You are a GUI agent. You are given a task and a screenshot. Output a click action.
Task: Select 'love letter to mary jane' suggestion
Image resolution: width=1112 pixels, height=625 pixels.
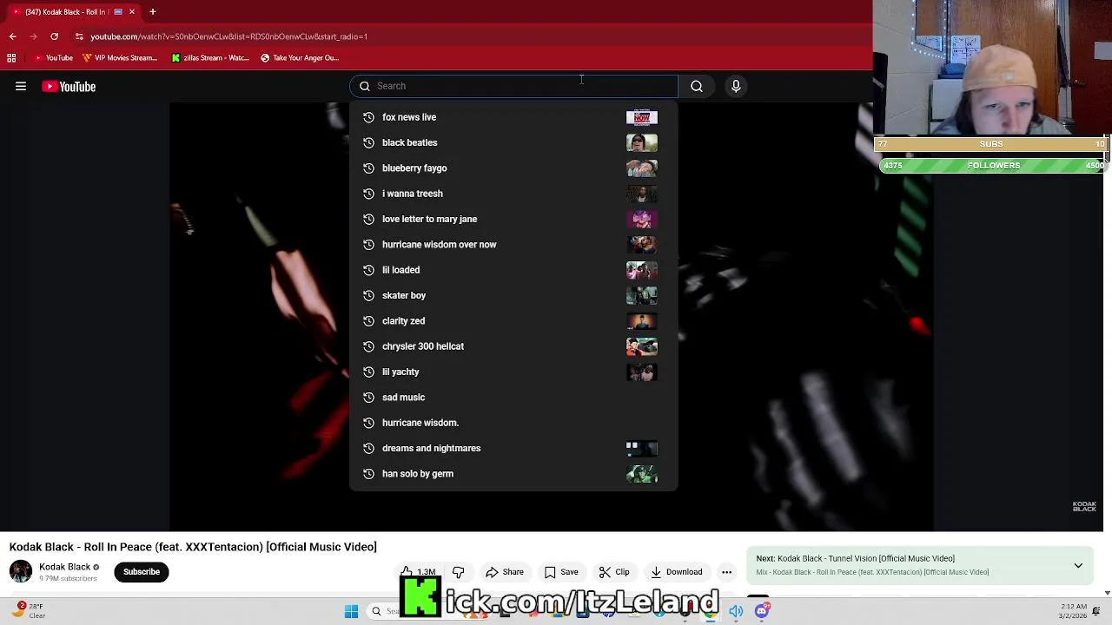[513, 219]
